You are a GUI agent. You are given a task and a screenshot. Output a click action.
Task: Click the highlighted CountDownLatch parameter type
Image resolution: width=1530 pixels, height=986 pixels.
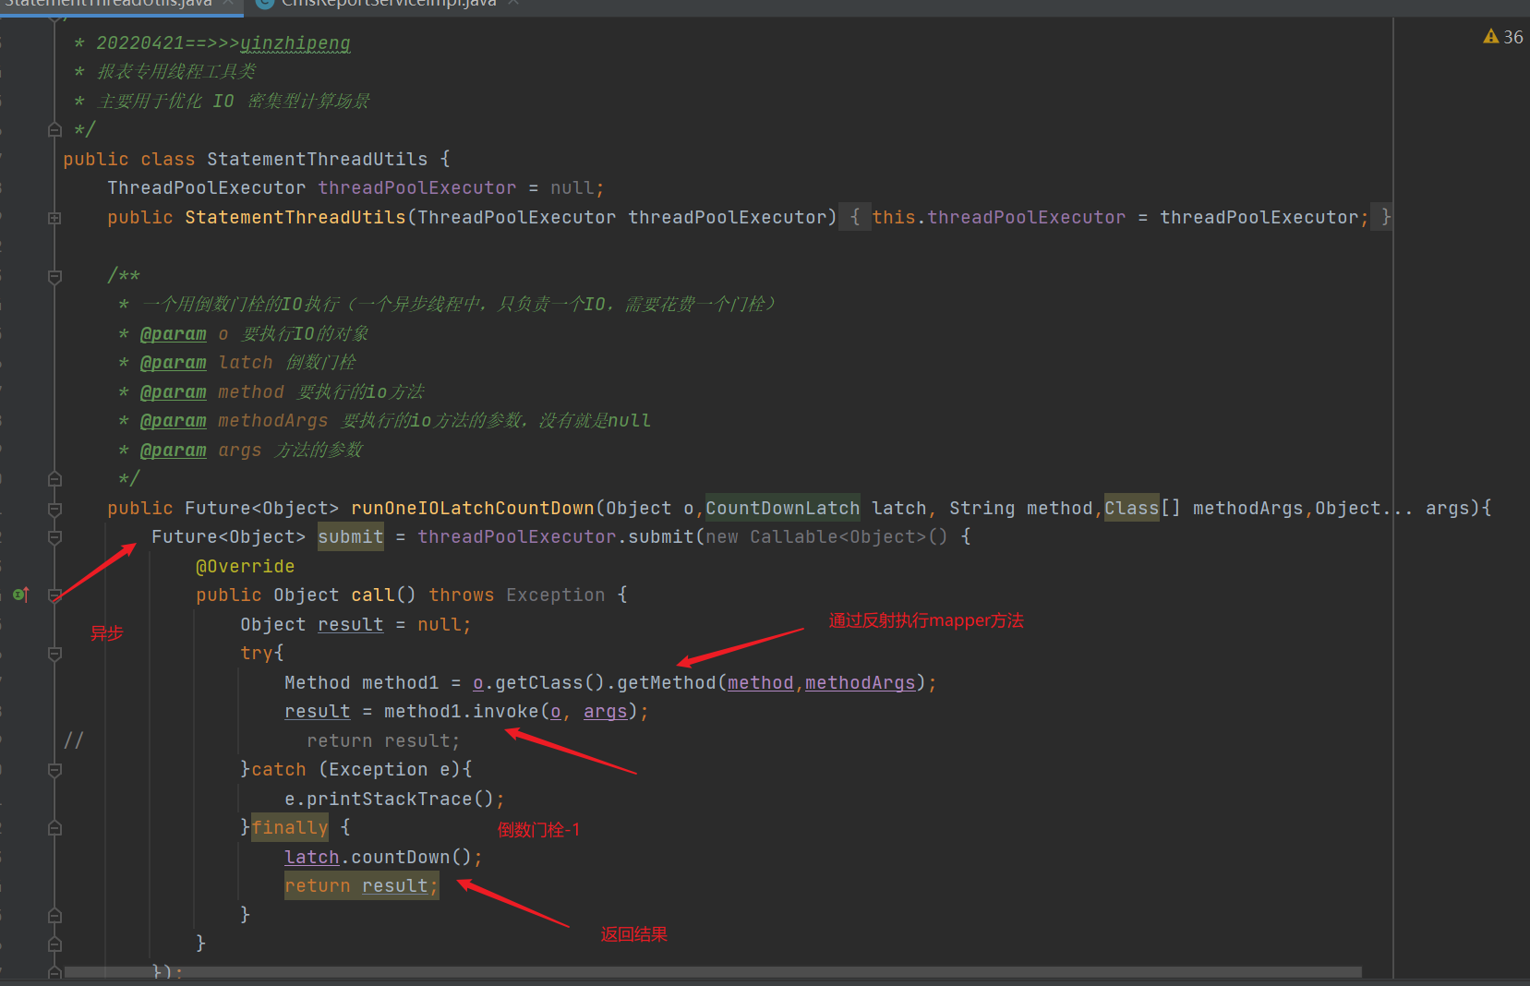click(783, 508)
